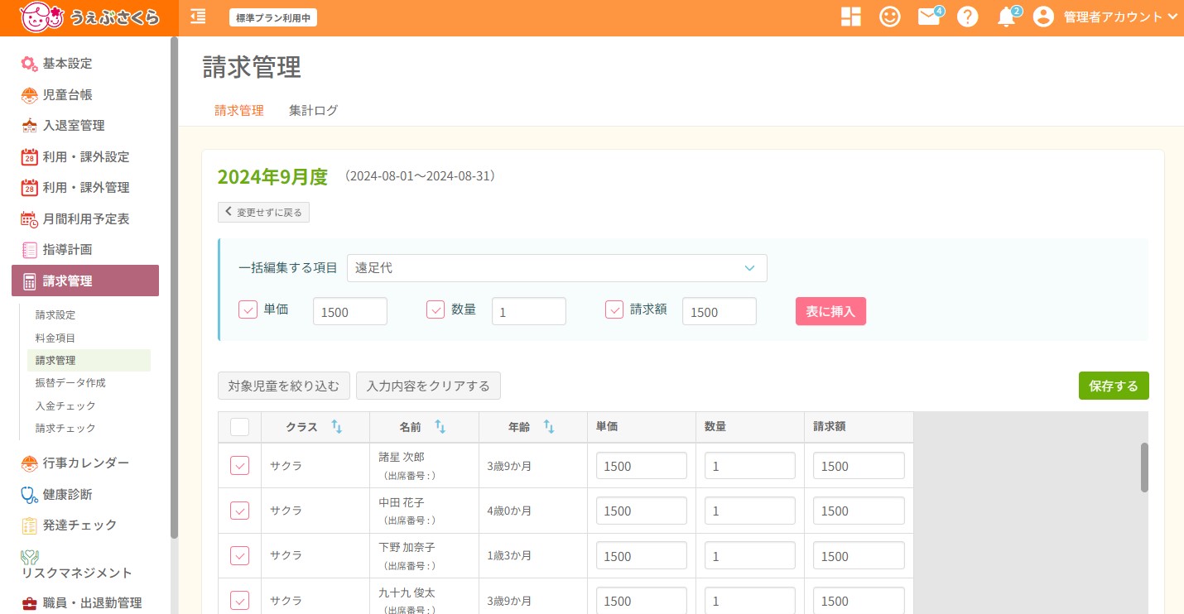Screen dimensions: 1184x614
Task: Switch to the 請求管理 tab
Action: [x=239, y=110]
